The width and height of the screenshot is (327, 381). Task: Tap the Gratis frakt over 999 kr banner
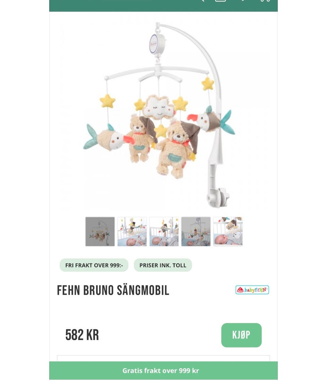pyautogui.click(x=163, y=370)
